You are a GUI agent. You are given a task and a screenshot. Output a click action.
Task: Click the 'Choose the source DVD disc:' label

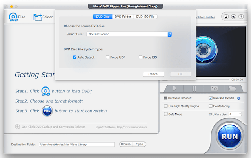(85, 26)
